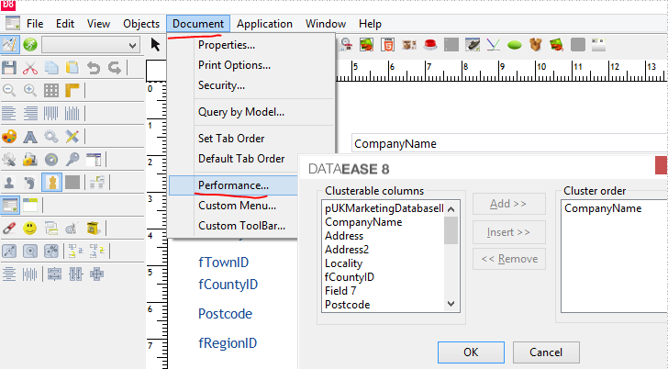Click the footprints icon
Screen dimensions: 668x369
pyautogui.click(x=30, y=183)
